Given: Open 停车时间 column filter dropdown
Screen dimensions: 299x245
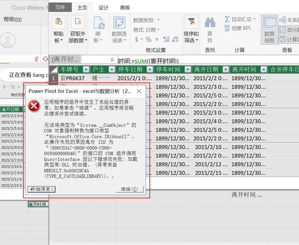Looking at the screenshot, I should pos(188,70).
